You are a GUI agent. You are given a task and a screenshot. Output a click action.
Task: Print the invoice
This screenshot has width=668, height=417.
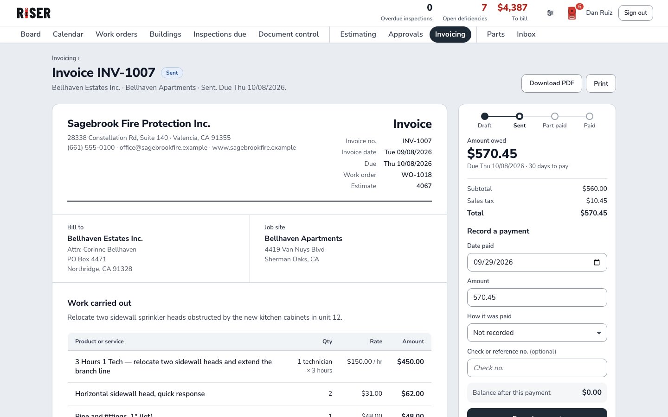click(x=601, y=83)
